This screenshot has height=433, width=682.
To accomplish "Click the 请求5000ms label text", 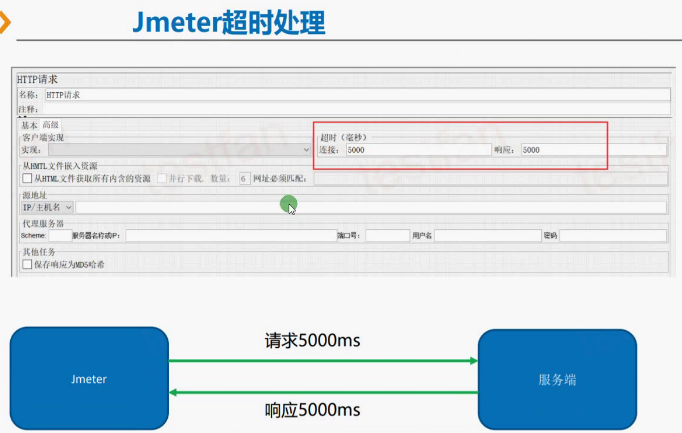I will pos(312,340).
